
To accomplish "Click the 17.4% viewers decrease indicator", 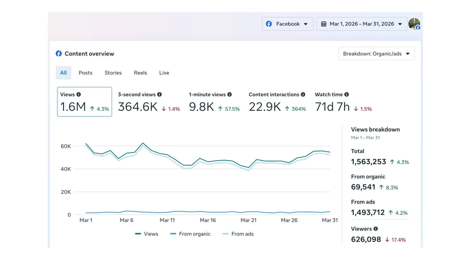I will point(396,240).
